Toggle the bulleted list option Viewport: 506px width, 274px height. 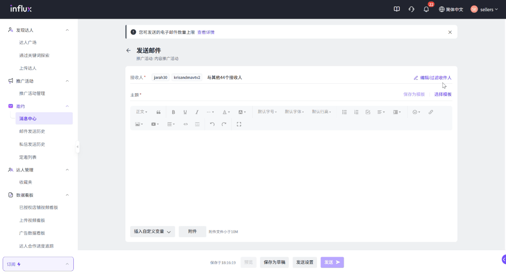click(x=344, y=112)
